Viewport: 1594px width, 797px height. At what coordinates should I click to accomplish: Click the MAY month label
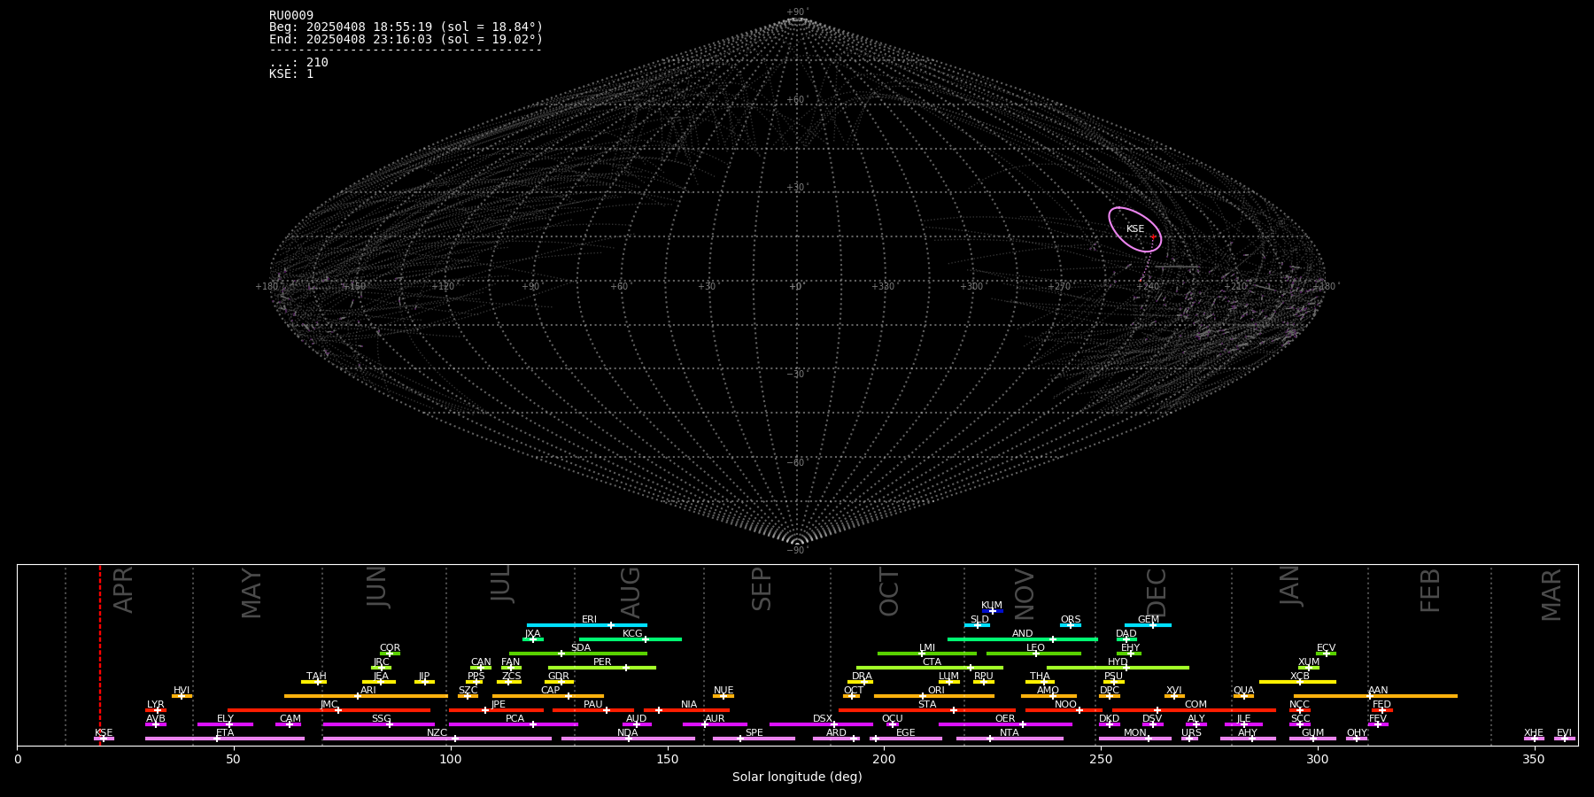pyautogui.click(x=251, y=594)
